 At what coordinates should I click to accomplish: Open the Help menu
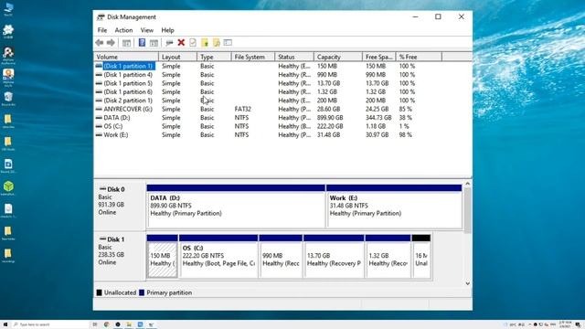pyautogui.click(x=167, y=30)
